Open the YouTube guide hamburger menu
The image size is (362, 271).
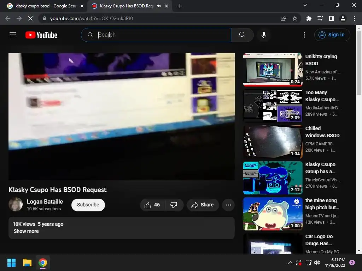13,35
